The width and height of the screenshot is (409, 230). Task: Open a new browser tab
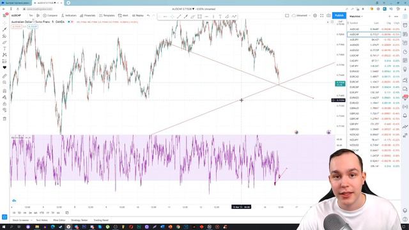[68, 3]
